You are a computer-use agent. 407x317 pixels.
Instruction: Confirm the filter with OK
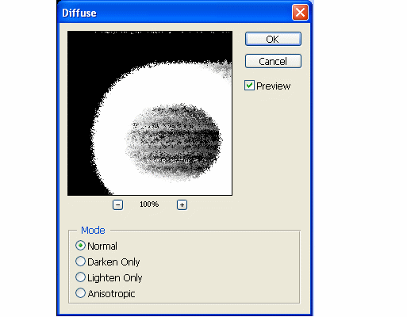pyautogui.click(x=273, y=39)
